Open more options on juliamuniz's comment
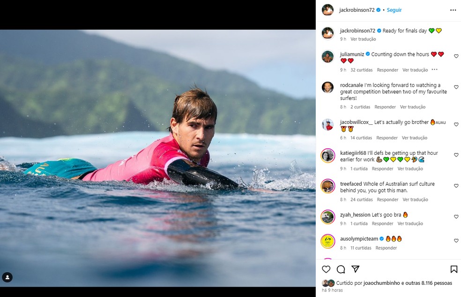The height and width of the screenshot is (297, 461). pos(434,69)
